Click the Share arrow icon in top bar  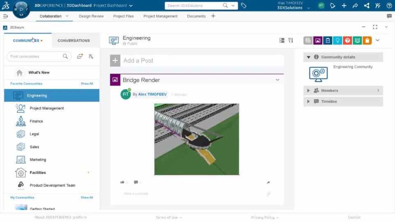point(355,5)
